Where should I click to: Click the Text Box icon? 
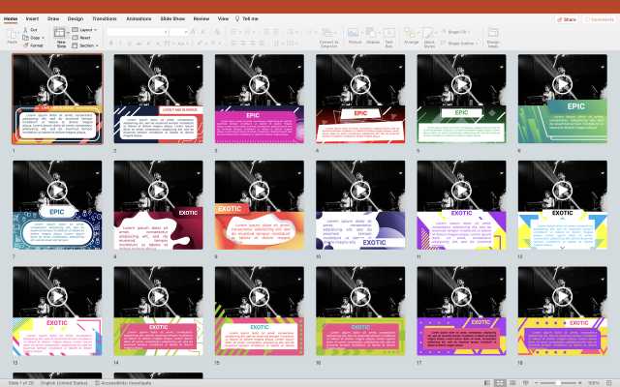point(388,35)
